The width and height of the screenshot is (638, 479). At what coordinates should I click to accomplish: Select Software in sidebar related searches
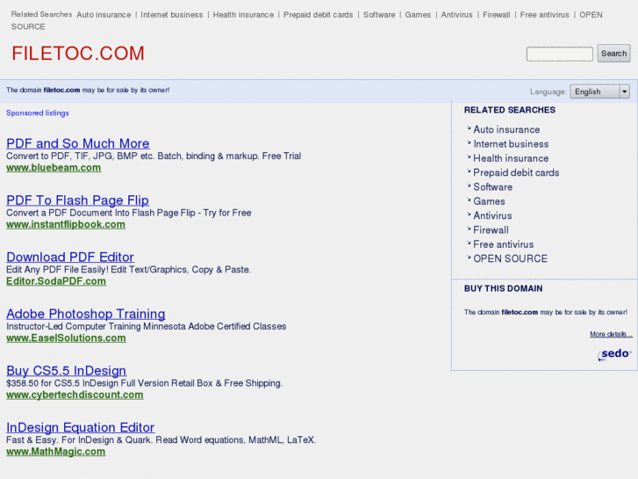coord(492,186)
